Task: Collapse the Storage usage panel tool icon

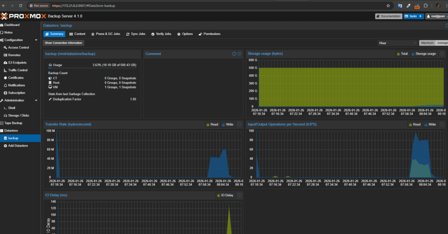Action: pos(442,54)
